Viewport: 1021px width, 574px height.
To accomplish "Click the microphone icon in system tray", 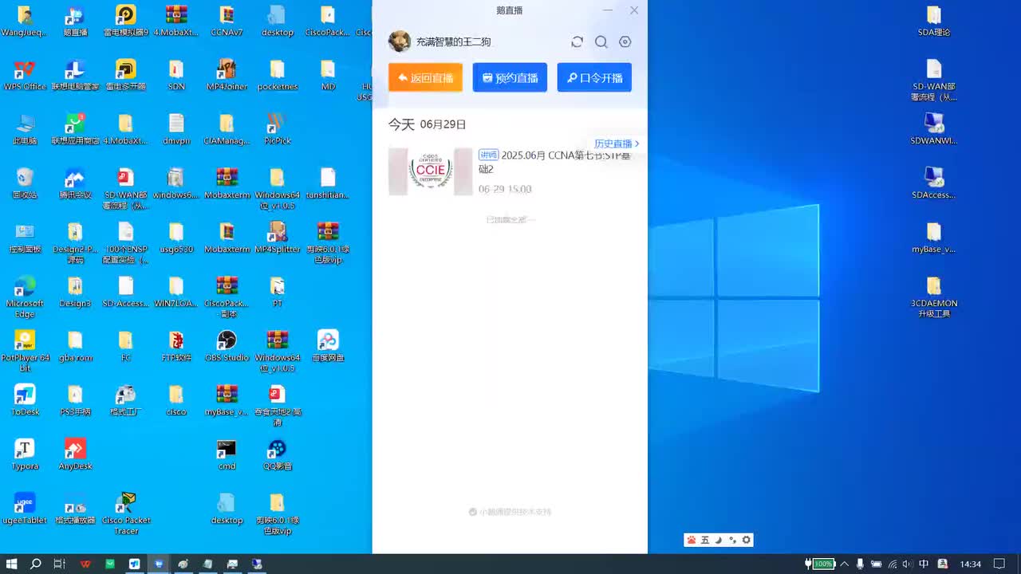I will (x=860, y=564).
